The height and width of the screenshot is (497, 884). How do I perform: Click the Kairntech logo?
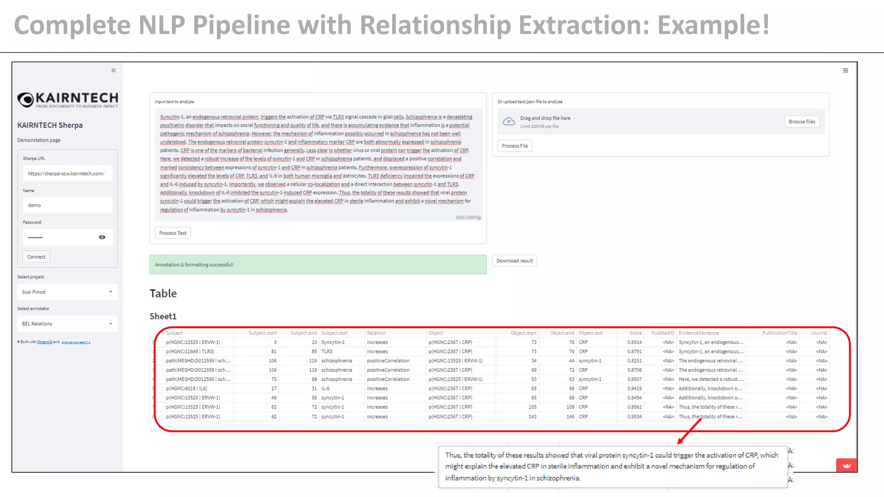pyautogui.click(x=68, y=100)
